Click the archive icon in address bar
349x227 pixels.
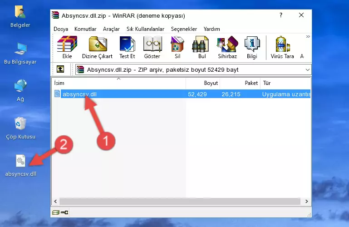(80, 69)
